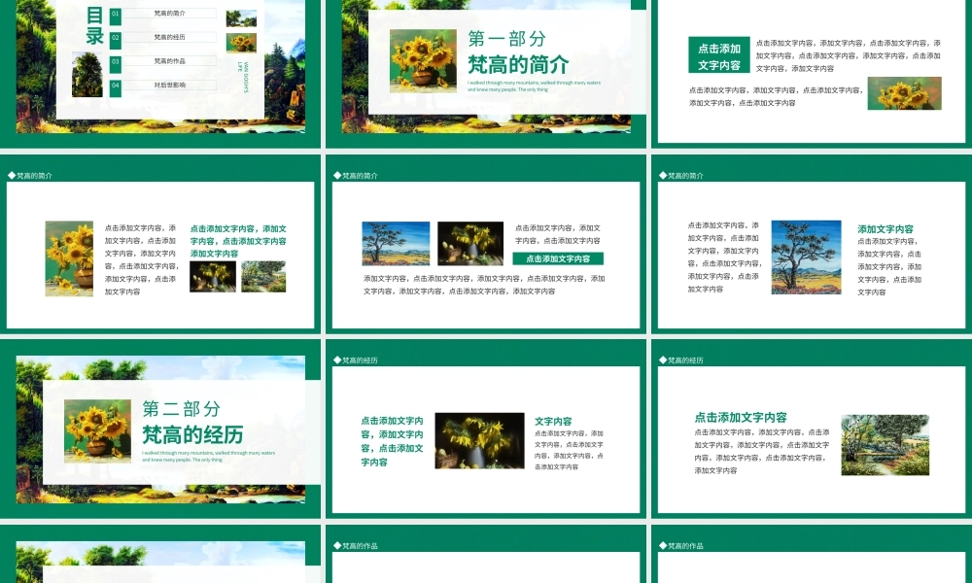Click the dark sunflower picture beside 文字内容 heading
972x583 pixels.
480,440
